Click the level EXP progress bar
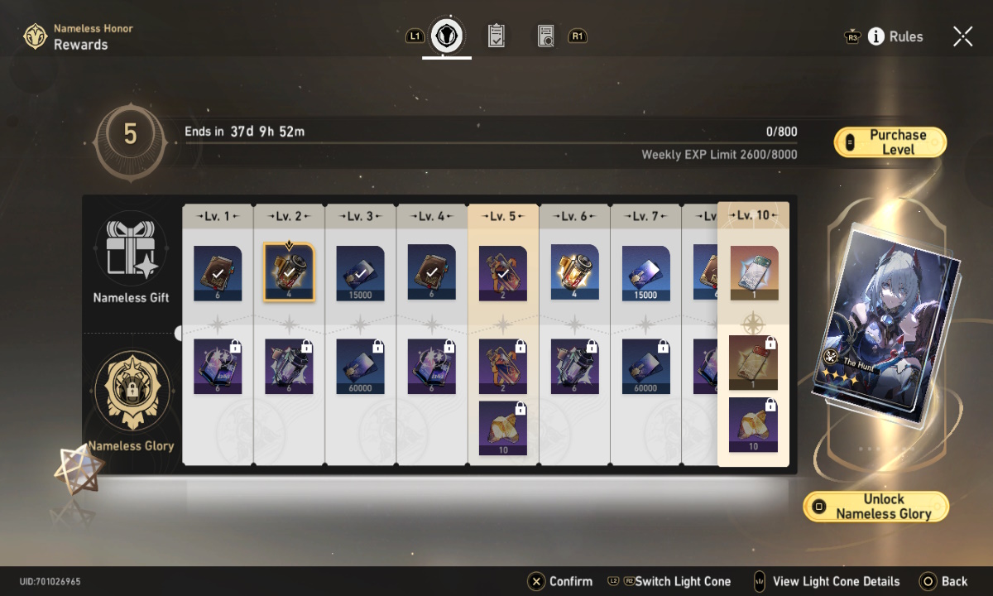The width and height of the screenshot is (993, 596). [492, 142]
